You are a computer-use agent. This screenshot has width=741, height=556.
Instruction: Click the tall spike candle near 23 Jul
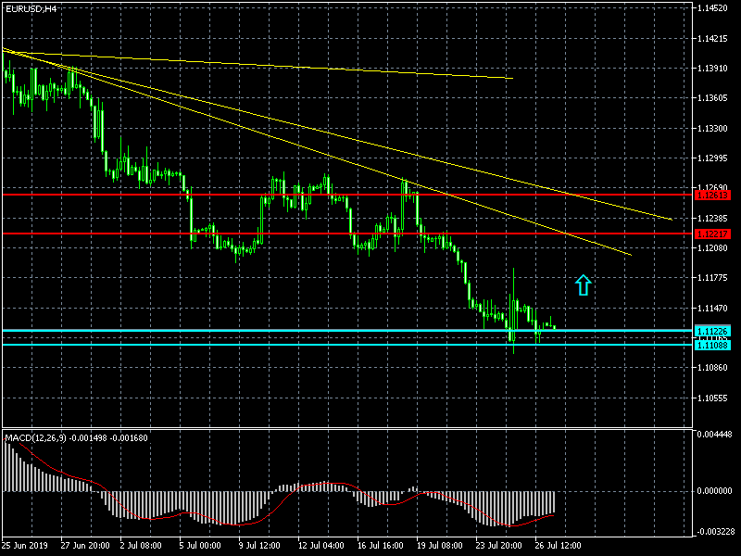513,297
